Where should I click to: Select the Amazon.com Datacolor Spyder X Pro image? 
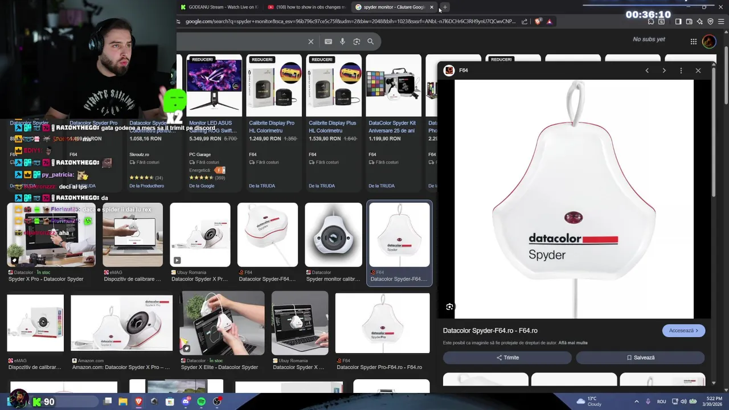pos(121,323)
